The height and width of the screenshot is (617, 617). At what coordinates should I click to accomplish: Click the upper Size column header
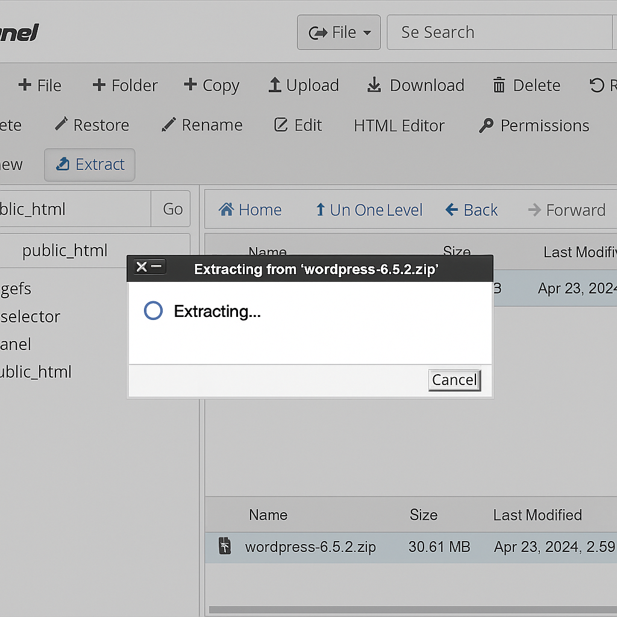(457, 251)
